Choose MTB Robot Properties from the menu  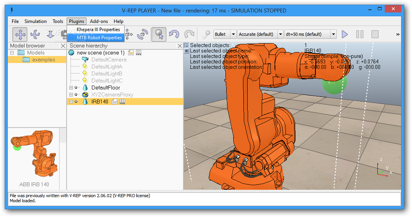click(x=99, y=38)
